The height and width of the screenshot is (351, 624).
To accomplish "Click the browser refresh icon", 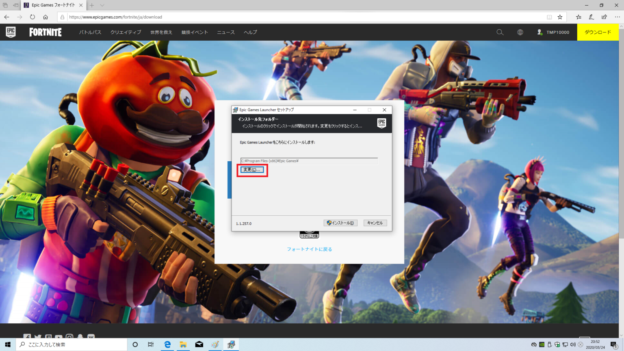I will pos(32,17).
